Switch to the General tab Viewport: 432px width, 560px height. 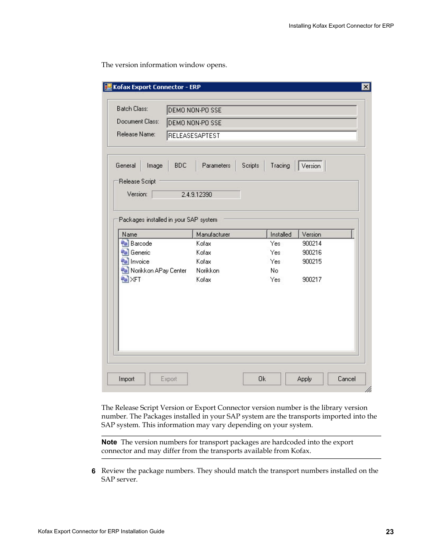coord(125,166)
